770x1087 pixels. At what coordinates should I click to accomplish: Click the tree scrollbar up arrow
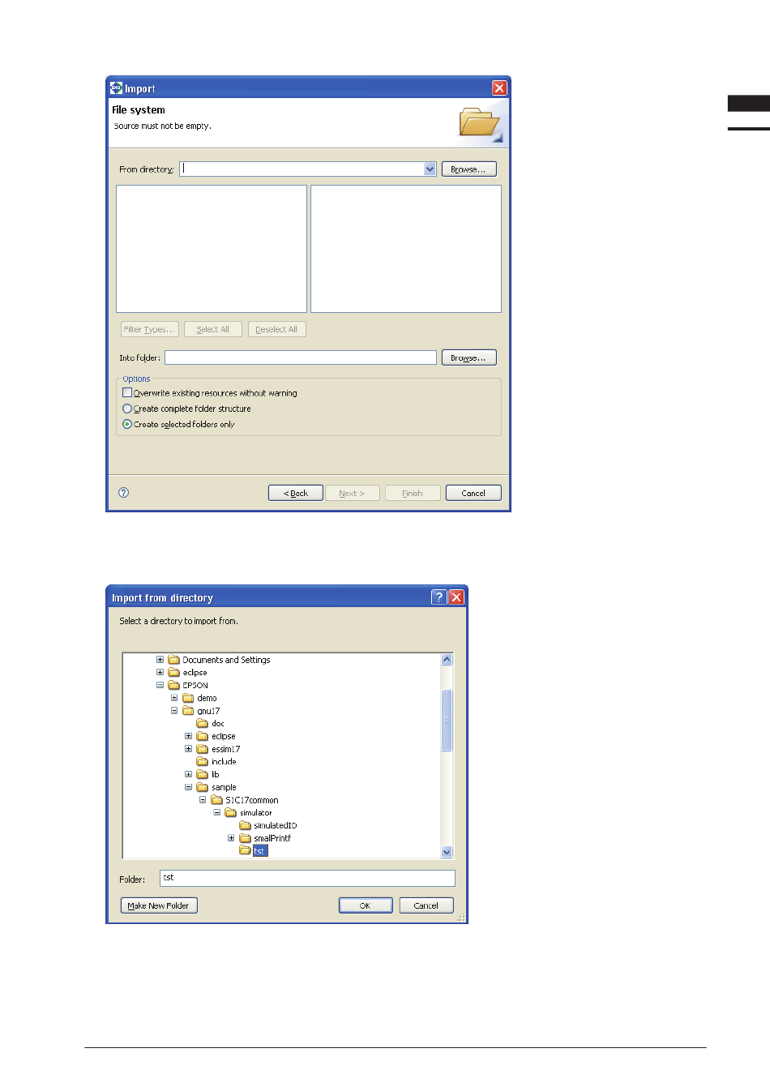447,660
